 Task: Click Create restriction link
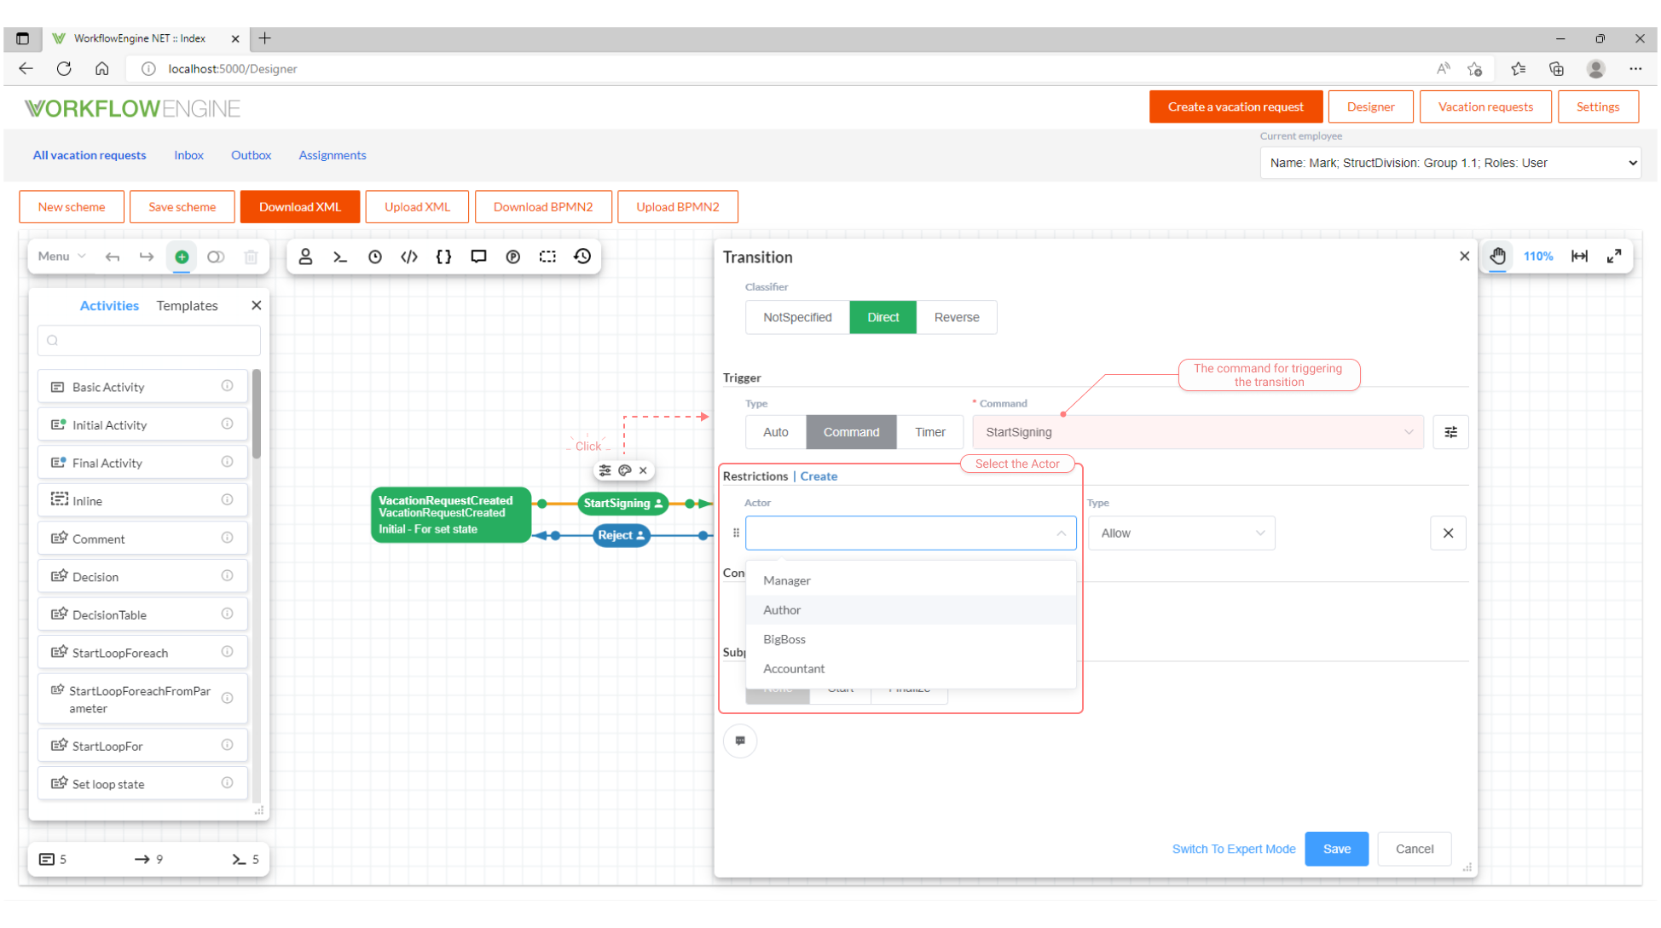tap(819, 476)
